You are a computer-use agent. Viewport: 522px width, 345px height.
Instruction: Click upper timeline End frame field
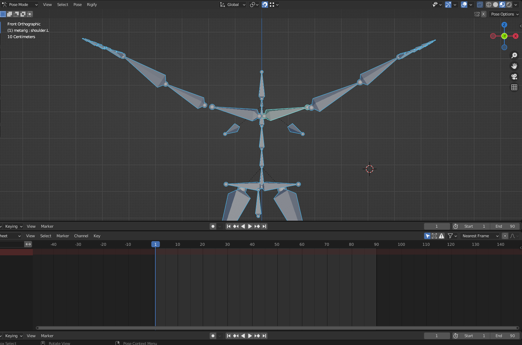pos(505,226)
